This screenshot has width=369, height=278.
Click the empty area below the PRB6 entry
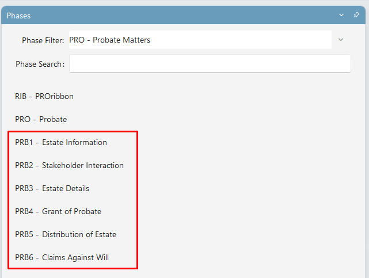point(184,273)
